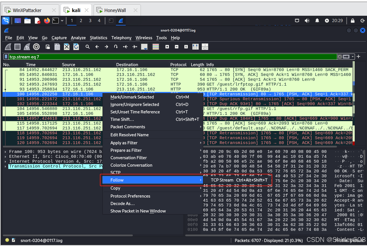Viewport: 367px width, 246px height.
Task: Select packet number 84 SYN row
Action: 177,70
